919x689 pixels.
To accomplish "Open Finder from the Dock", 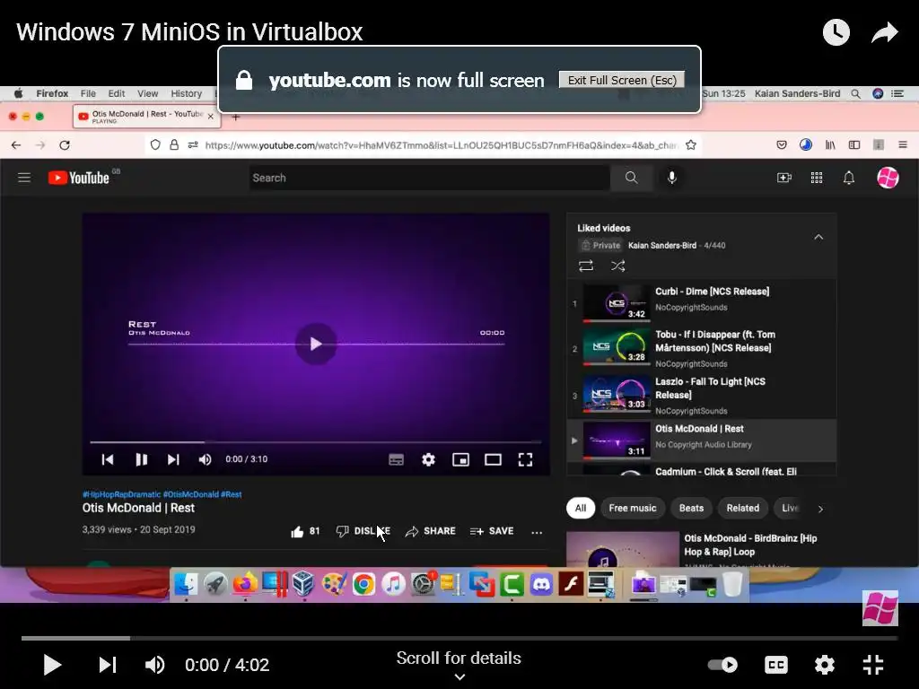I will 187,583.
